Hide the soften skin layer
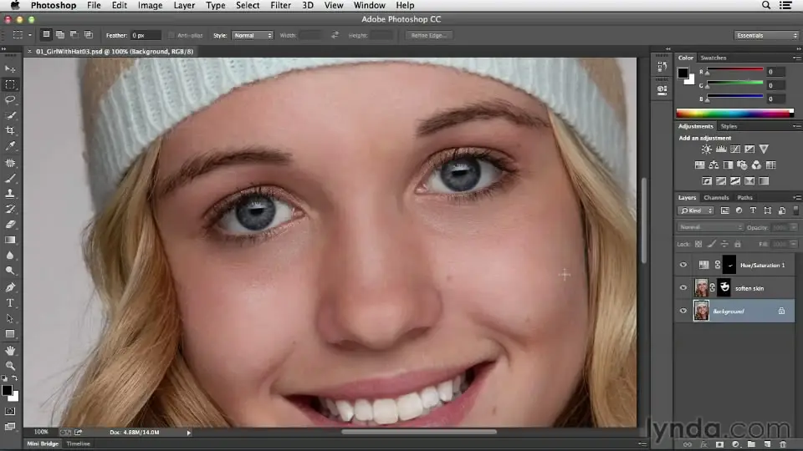The width and height of the screenshot is (803, 451). 683,288
